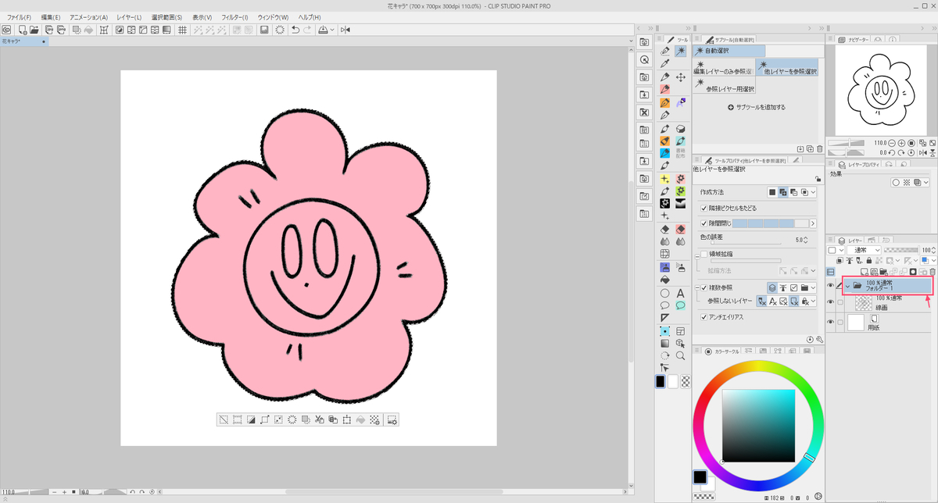Select 他レイヤーを参照選択 sub tool
Screen dimensions: 938x503
[787, 68]
